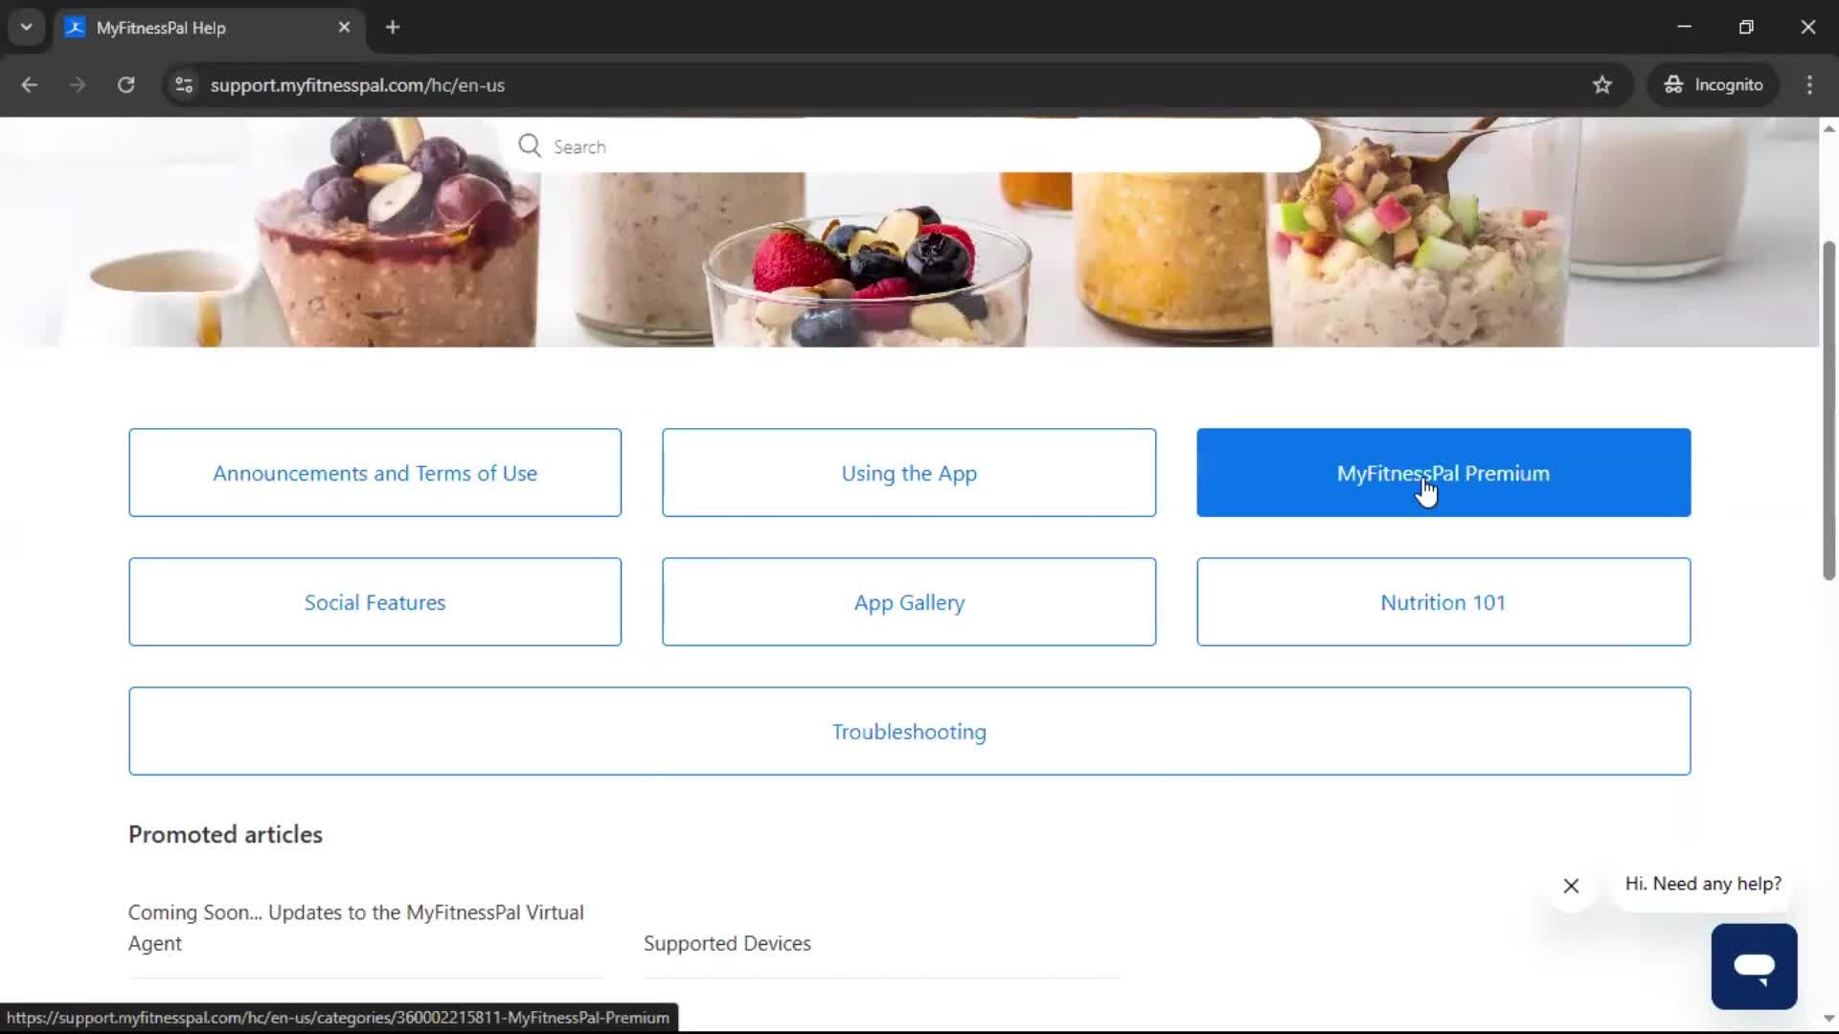Open site information icon in address bar

184,85
